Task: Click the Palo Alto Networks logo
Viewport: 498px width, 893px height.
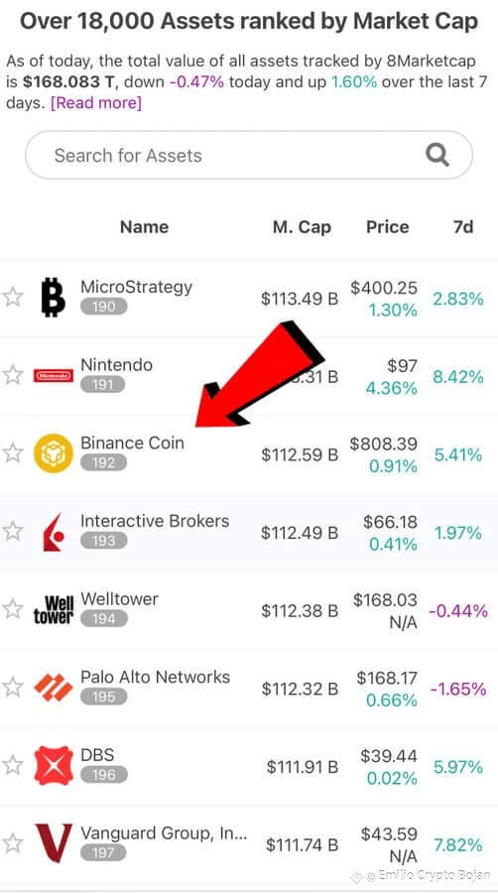Action: [x=53, y=688]
